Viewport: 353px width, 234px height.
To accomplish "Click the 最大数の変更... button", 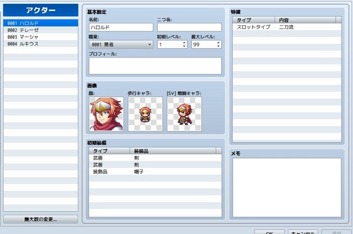I will pyautogui.click(x=41, y=219).
